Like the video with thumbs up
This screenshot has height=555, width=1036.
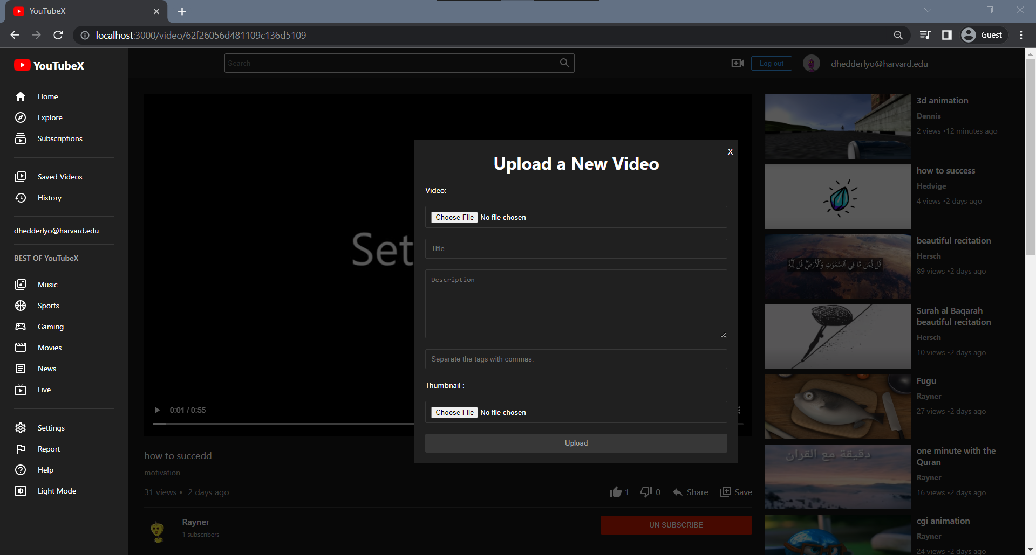pos(616,492)
